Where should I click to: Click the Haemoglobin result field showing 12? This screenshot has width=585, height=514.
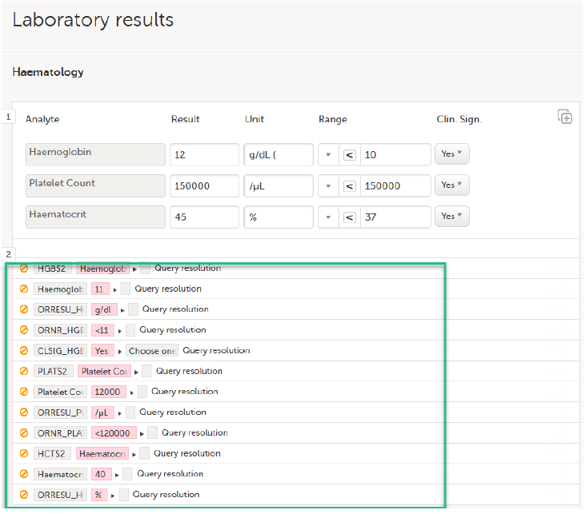click(204, 155)
